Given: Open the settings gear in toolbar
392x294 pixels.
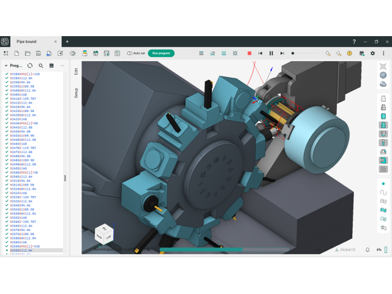Looking at the screenshot, I should (372, 53).
